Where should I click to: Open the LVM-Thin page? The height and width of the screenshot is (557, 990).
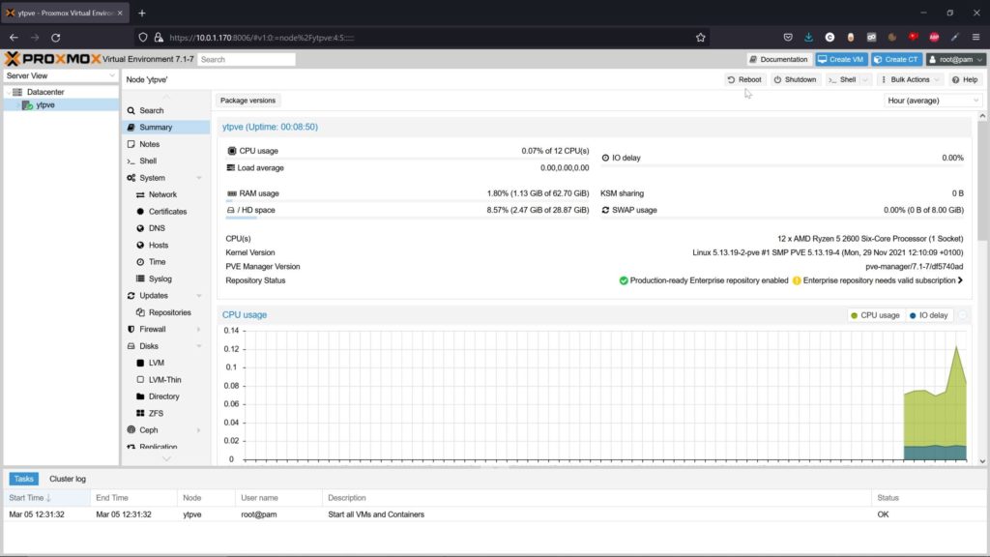(x=164, y=379)
